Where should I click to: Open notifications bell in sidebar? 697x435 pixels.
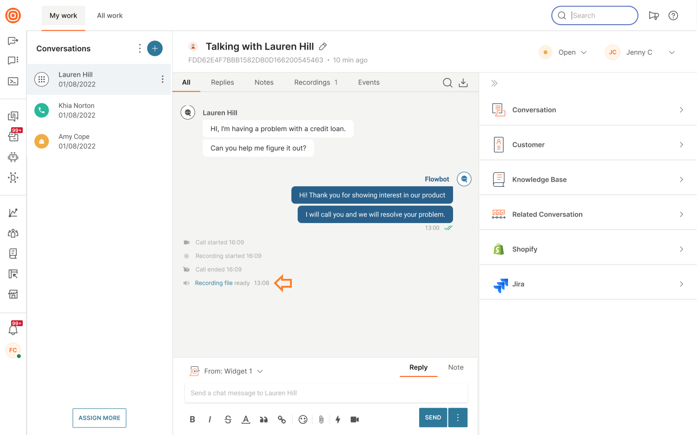pyautogui.click(x=13, y=330)
